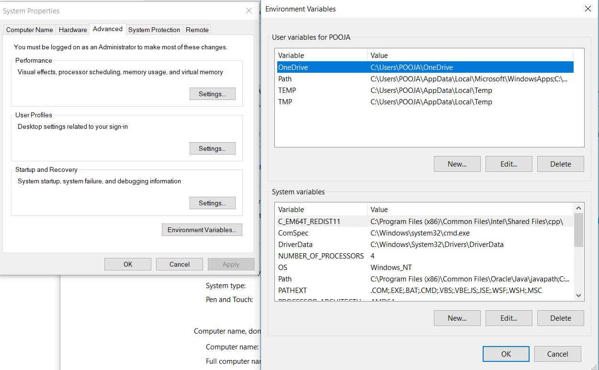Create a New user variable
Image resolution: width=599 pixels, height=370 pixels.
(x=457, y=164)
